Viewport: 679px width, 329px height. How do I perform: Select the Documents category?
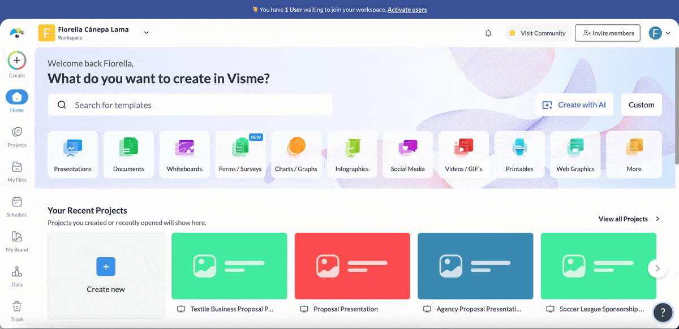[128, 154]
